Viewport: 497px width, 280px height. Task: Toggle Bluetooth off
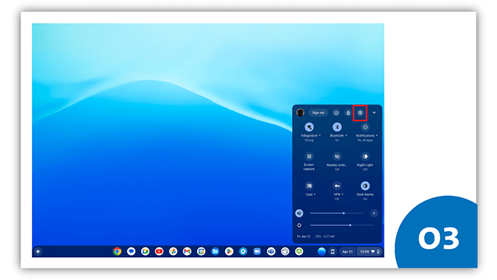click(x=337, y=127)
